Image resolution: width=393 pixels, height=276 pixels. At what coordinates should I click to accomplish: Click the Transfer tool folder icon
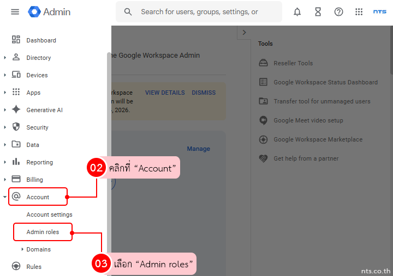263,101
